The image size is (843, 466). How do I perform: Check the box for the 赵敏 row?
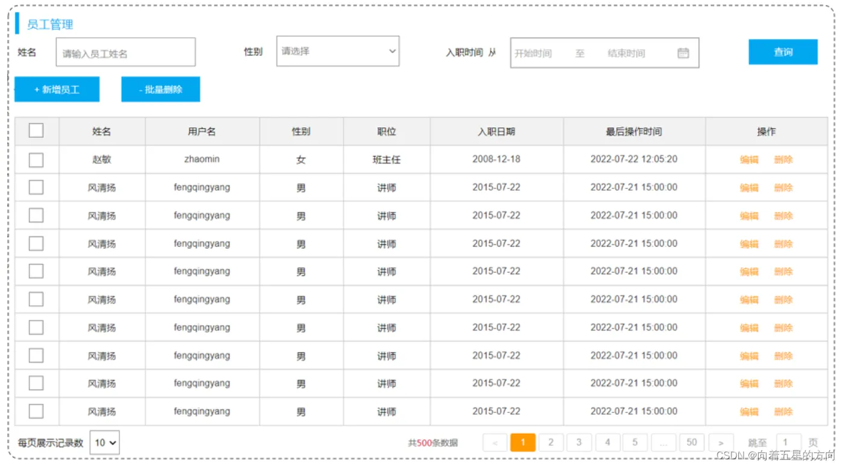tap(36, 160)
